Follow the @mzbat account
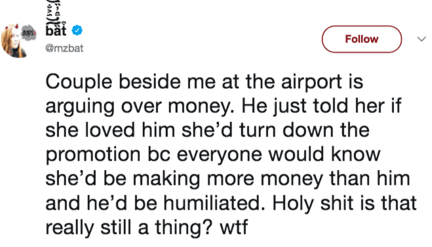Viewport: 432px width, 247px height. click(362, 39)
